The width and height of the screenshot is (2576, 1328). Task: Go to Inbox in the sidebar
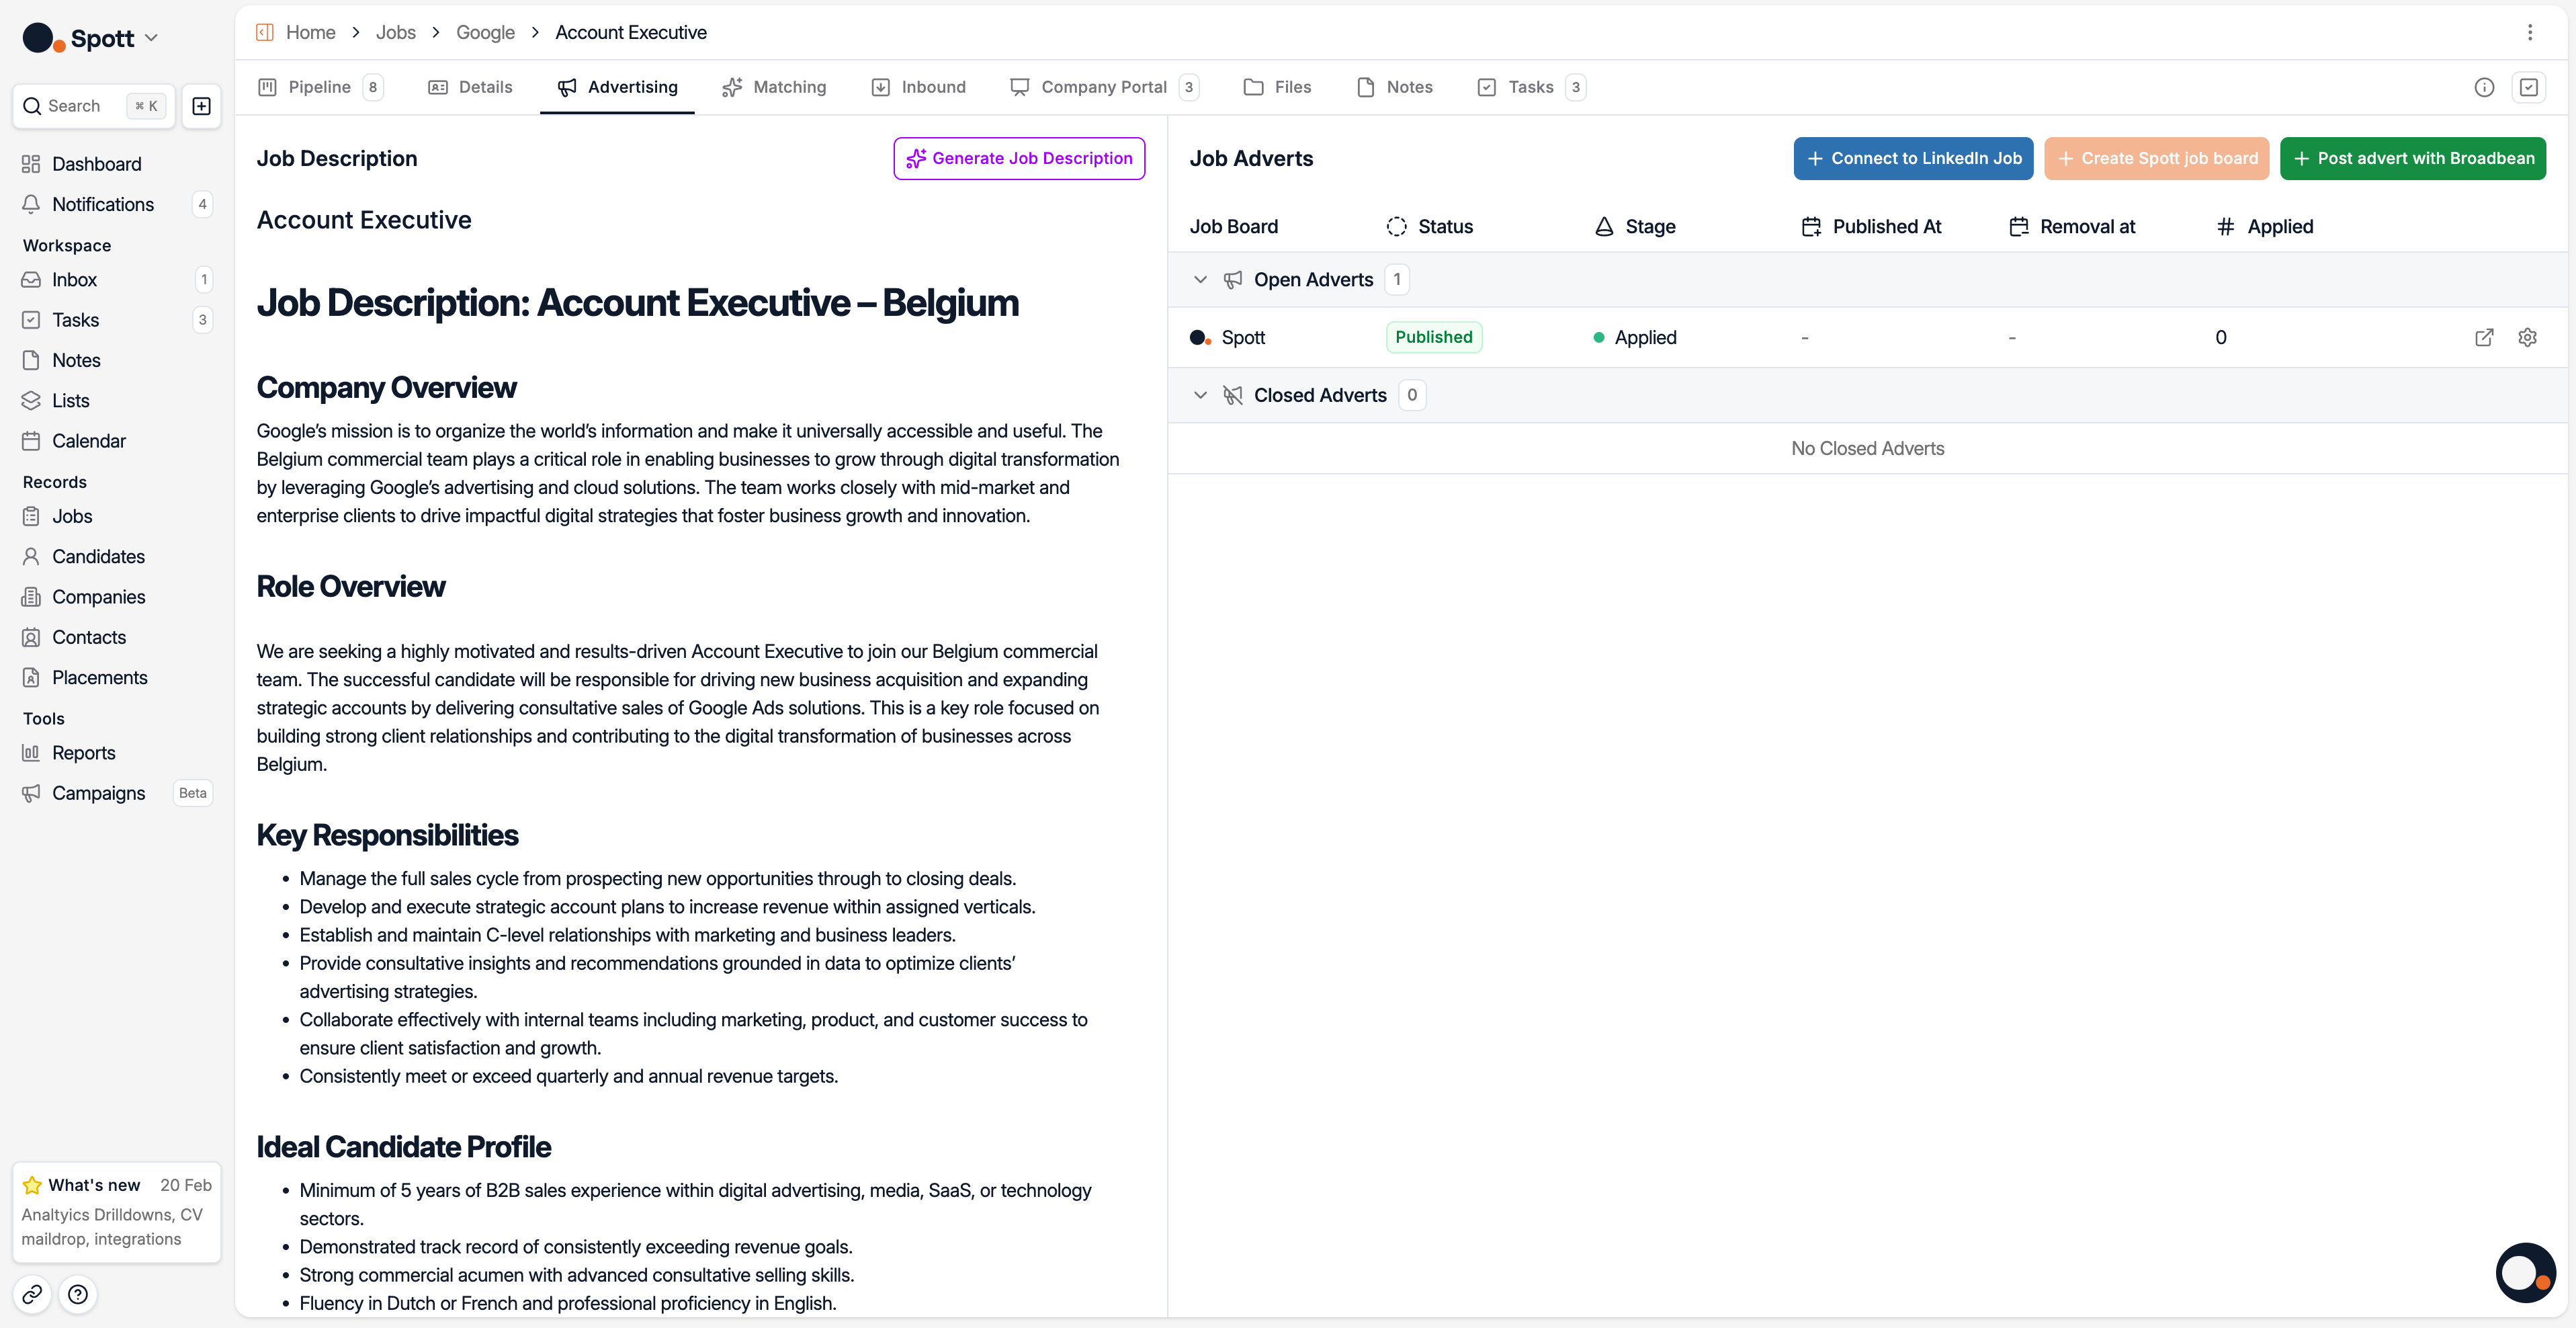(x=117, y=280)
